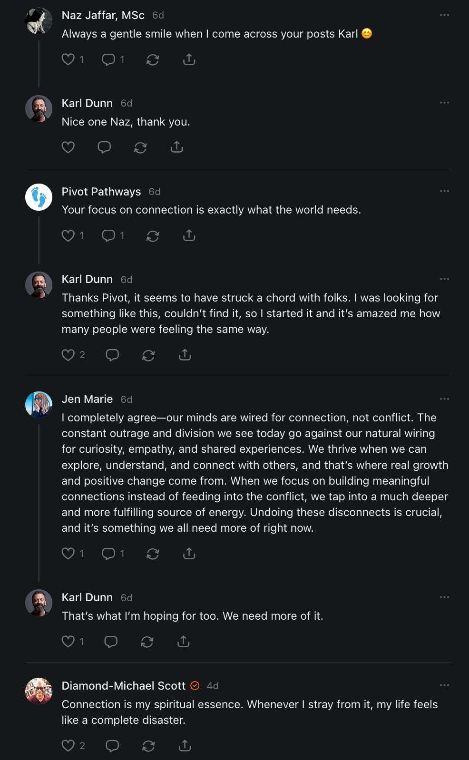The height and width of the screenshot is (760, 469).
Task: Click Diamond-Michael Scott's verified badge
Action: point(195,686)
